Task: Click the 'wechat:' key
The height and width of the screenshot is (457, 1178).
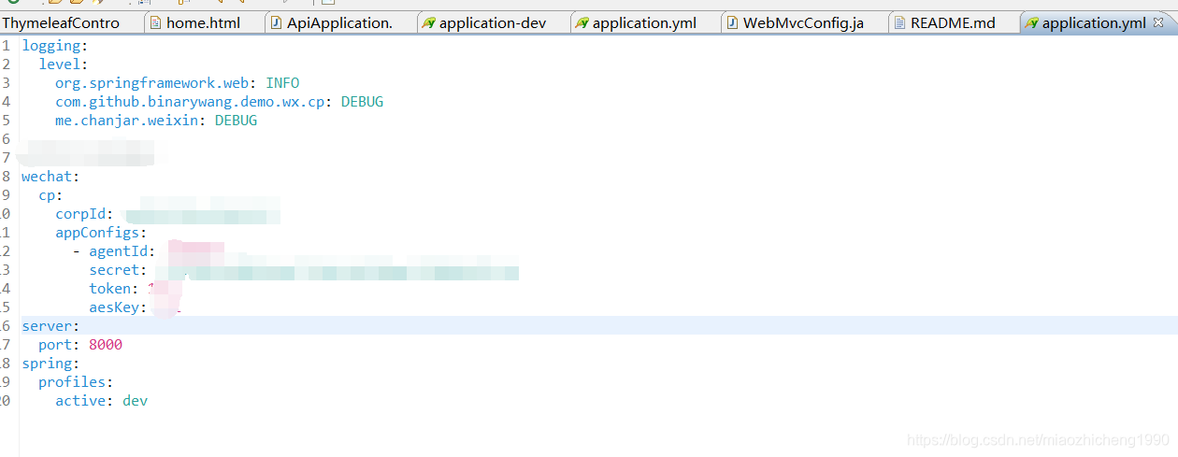Action: 51,177
